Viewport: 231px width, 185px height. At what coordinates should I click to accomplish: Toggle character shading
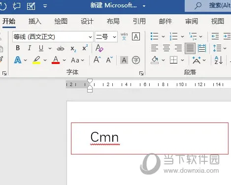point(124,60)
